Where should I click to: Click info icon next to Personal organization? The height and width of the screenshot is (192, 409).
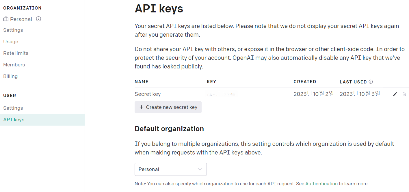pos(38,19)
